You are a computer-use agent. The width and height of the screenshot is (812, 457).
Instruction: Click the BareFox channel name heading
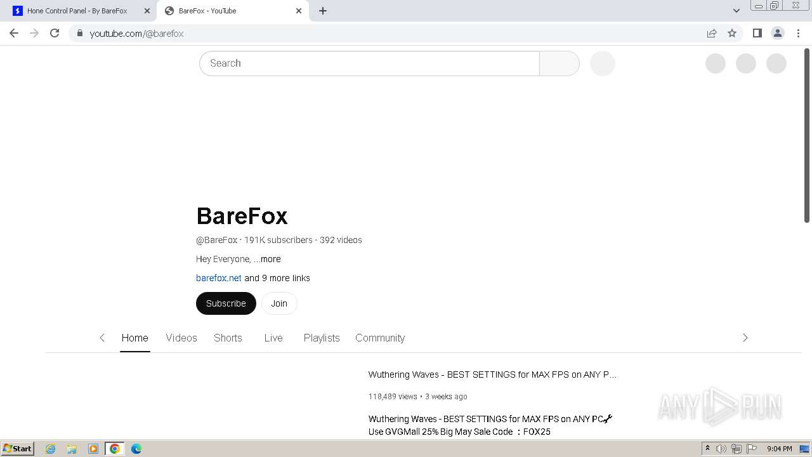[x=242, y=216]
